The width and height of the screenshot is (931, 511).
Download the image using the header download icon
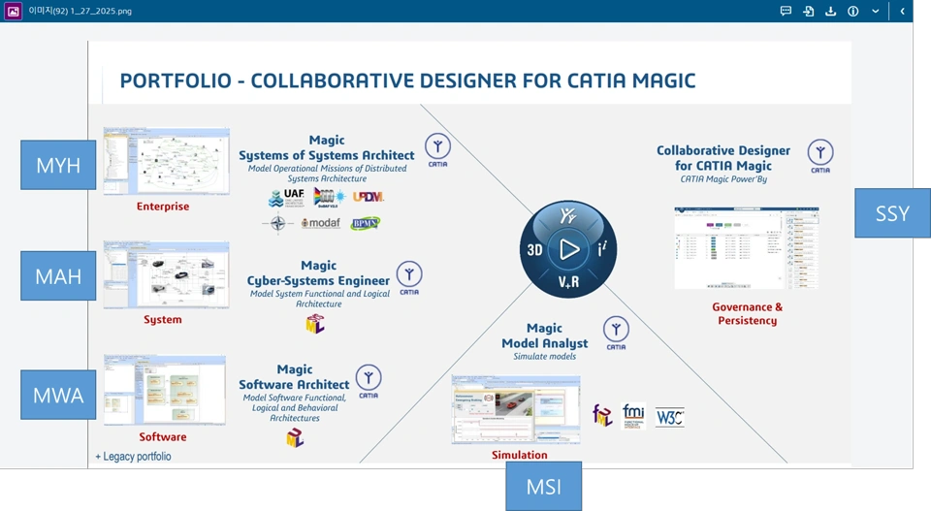click(x=831, y=11)
